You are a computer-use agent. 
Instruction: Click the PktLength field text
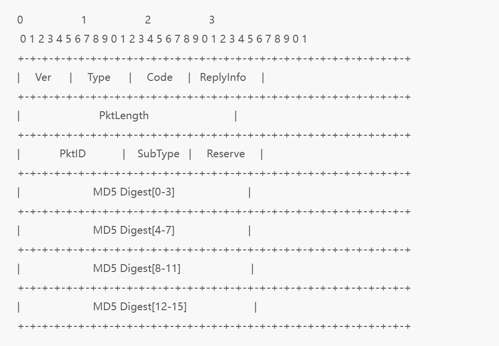coord(124,116)
